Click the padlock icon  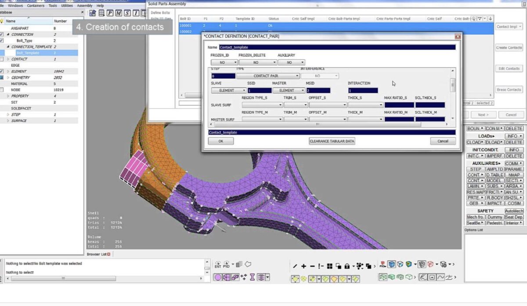click(347, 266)
